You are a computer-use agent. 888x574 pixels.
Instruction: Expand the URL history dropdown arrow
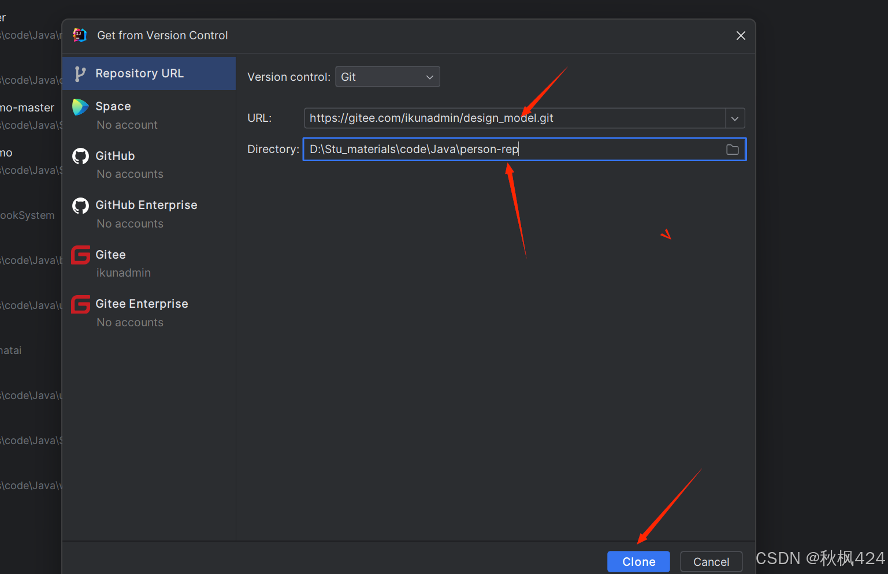(734, 118)
